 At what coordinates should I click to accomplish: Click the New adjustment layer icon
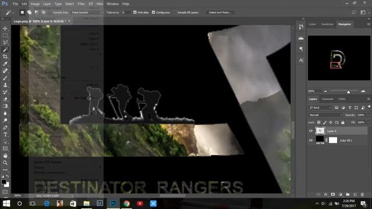pos(341,194)
